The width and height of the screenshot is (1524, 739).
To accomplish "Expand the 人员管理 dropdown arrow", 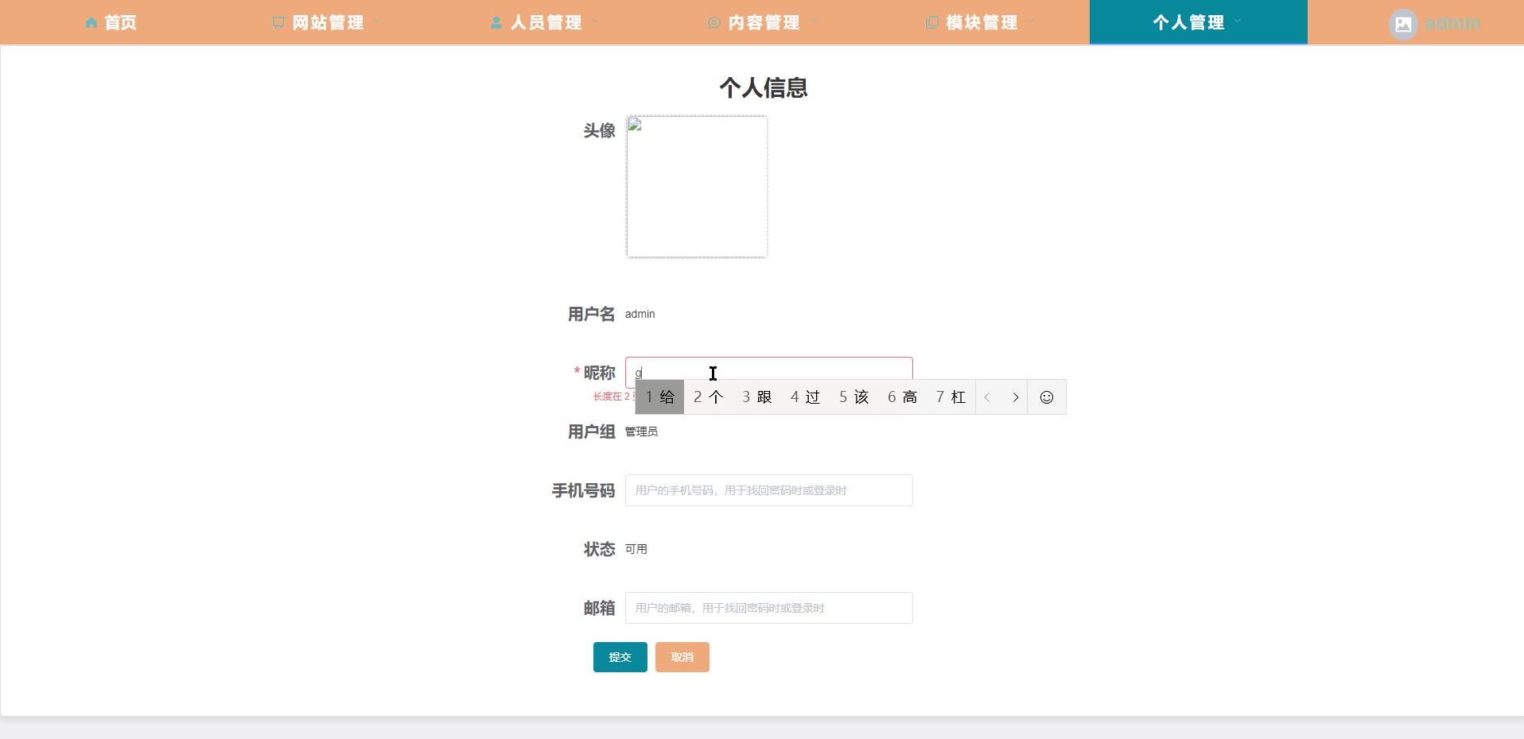I will [596, 21].
